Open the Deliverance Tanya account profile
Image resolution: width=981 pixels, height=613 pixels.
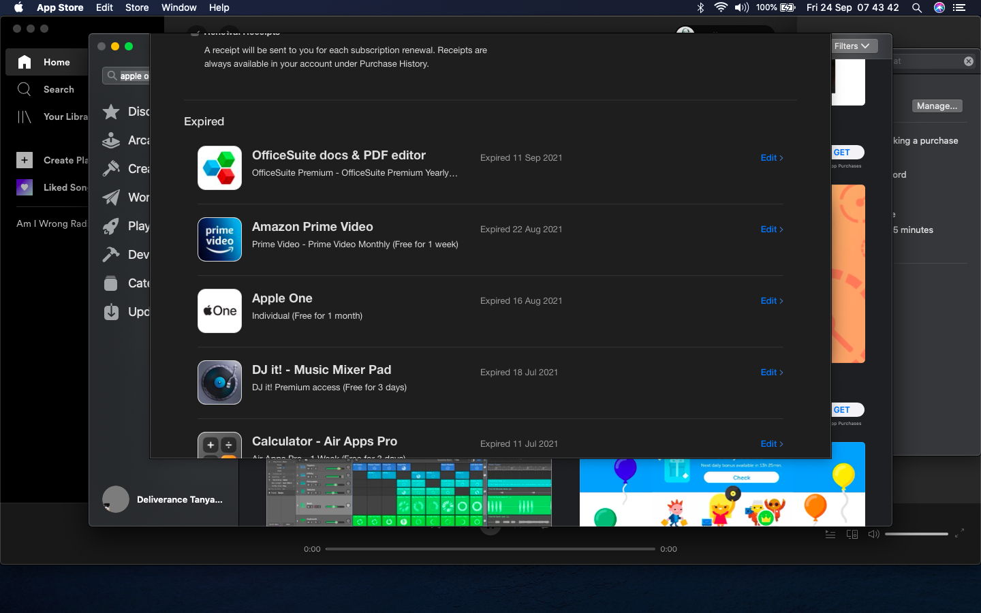(163, 499)
